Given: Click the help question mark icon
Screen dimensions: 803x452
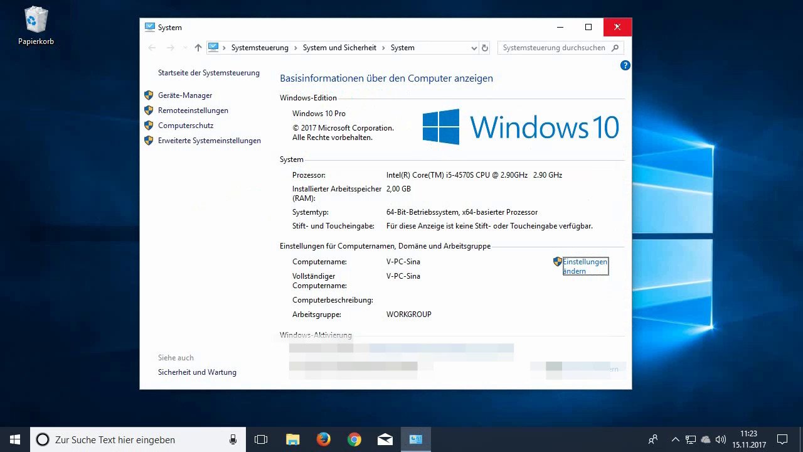Looking at the screenshot, I should [x=625, y=65].
